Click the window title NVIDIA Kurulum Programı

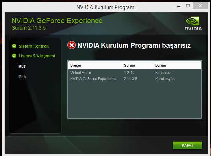point(106,7)
